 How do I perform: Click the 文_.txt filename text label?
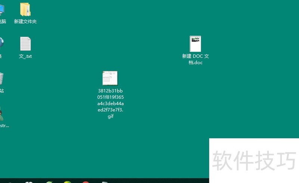pos(25,56)
